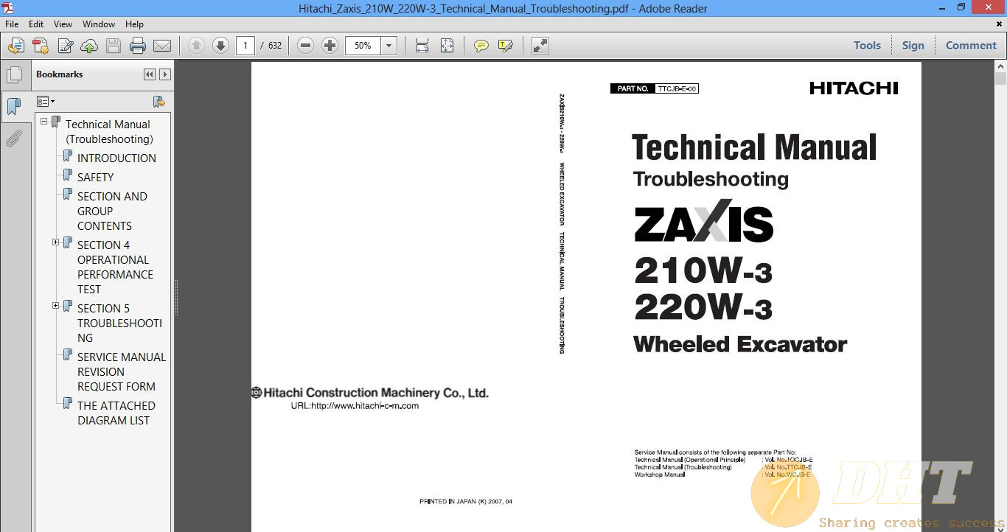The height and width of the screenshot is (532, 1007).
Task: Click the hitachi-c-m.com URL on the page
Action: click(355, 405)
